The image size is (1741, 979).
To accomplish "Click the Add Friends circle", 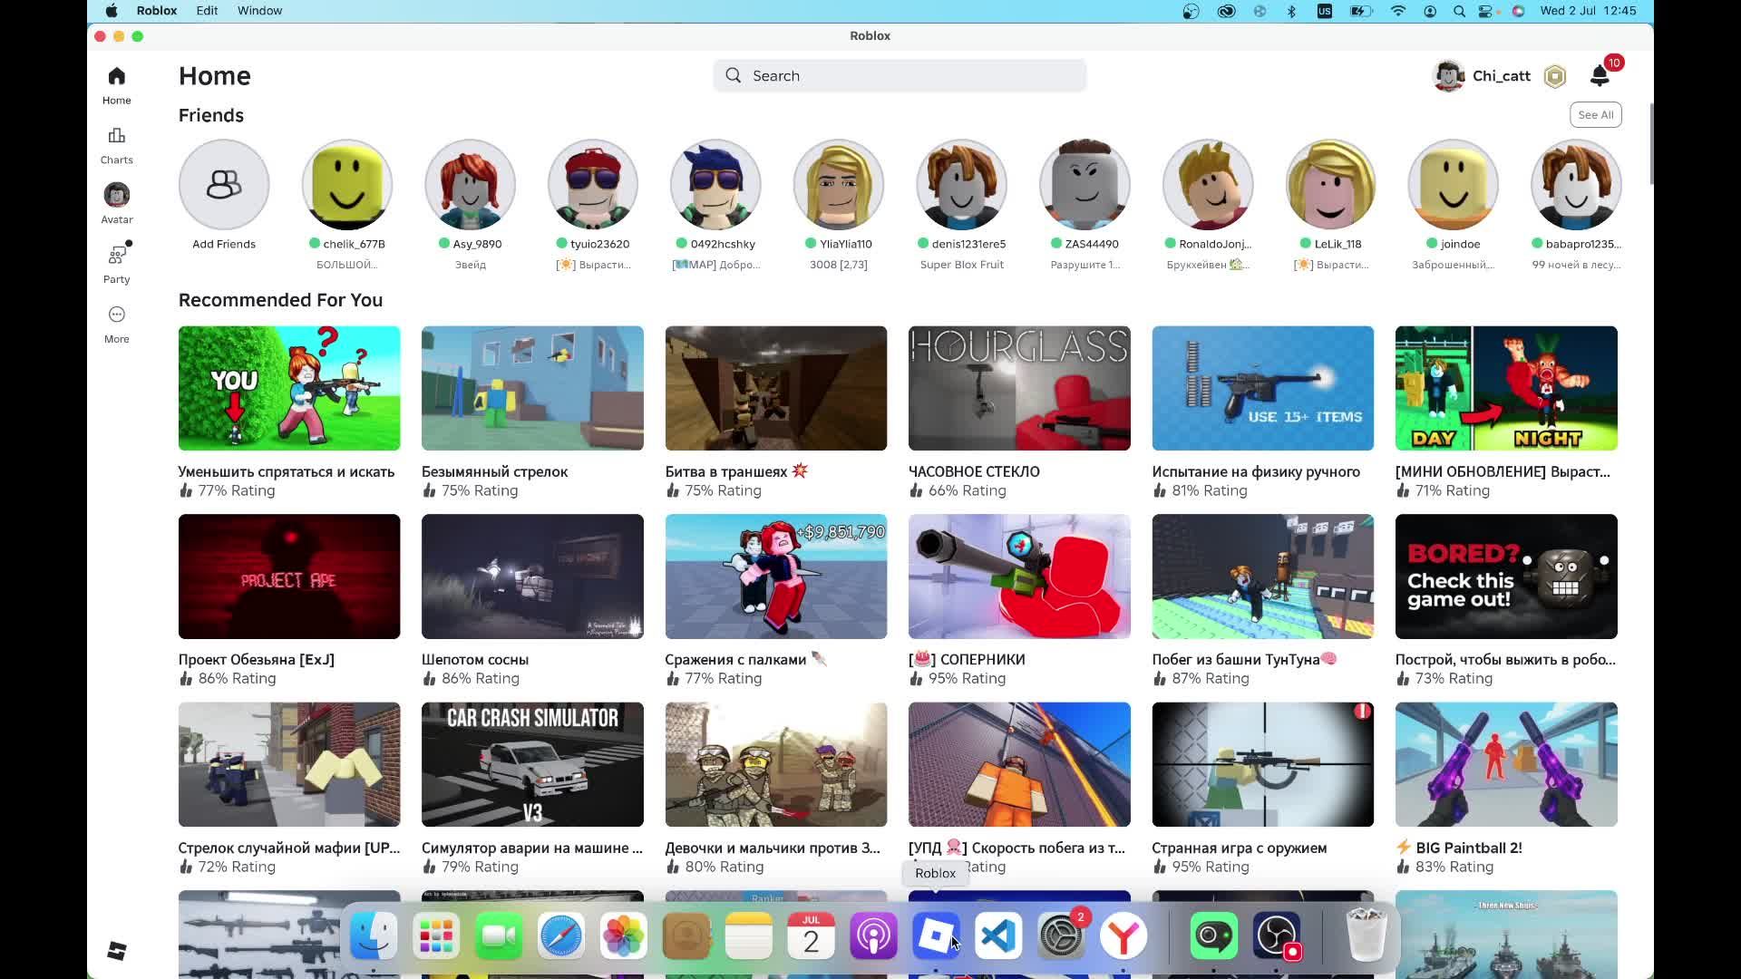I will [x=224, y=185].
